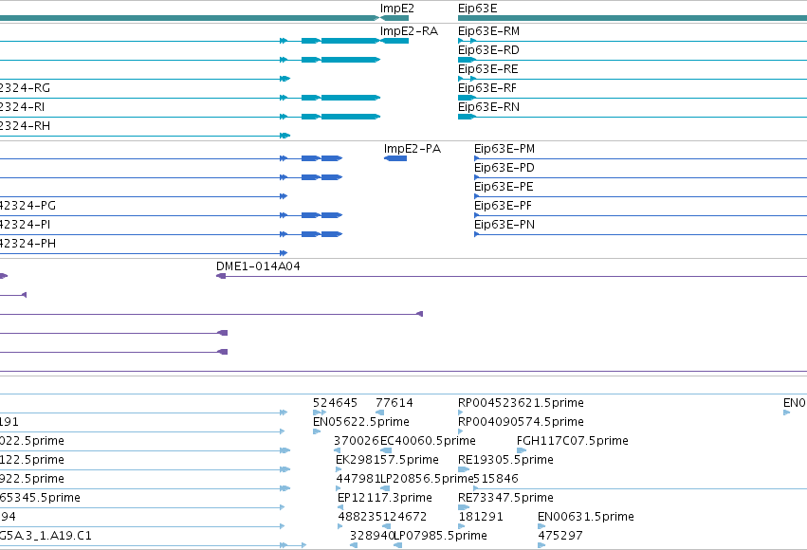This screenshot has height=550, width=807.
Task: Open the DME1-014A04 feature label
Action: point(258,266)
